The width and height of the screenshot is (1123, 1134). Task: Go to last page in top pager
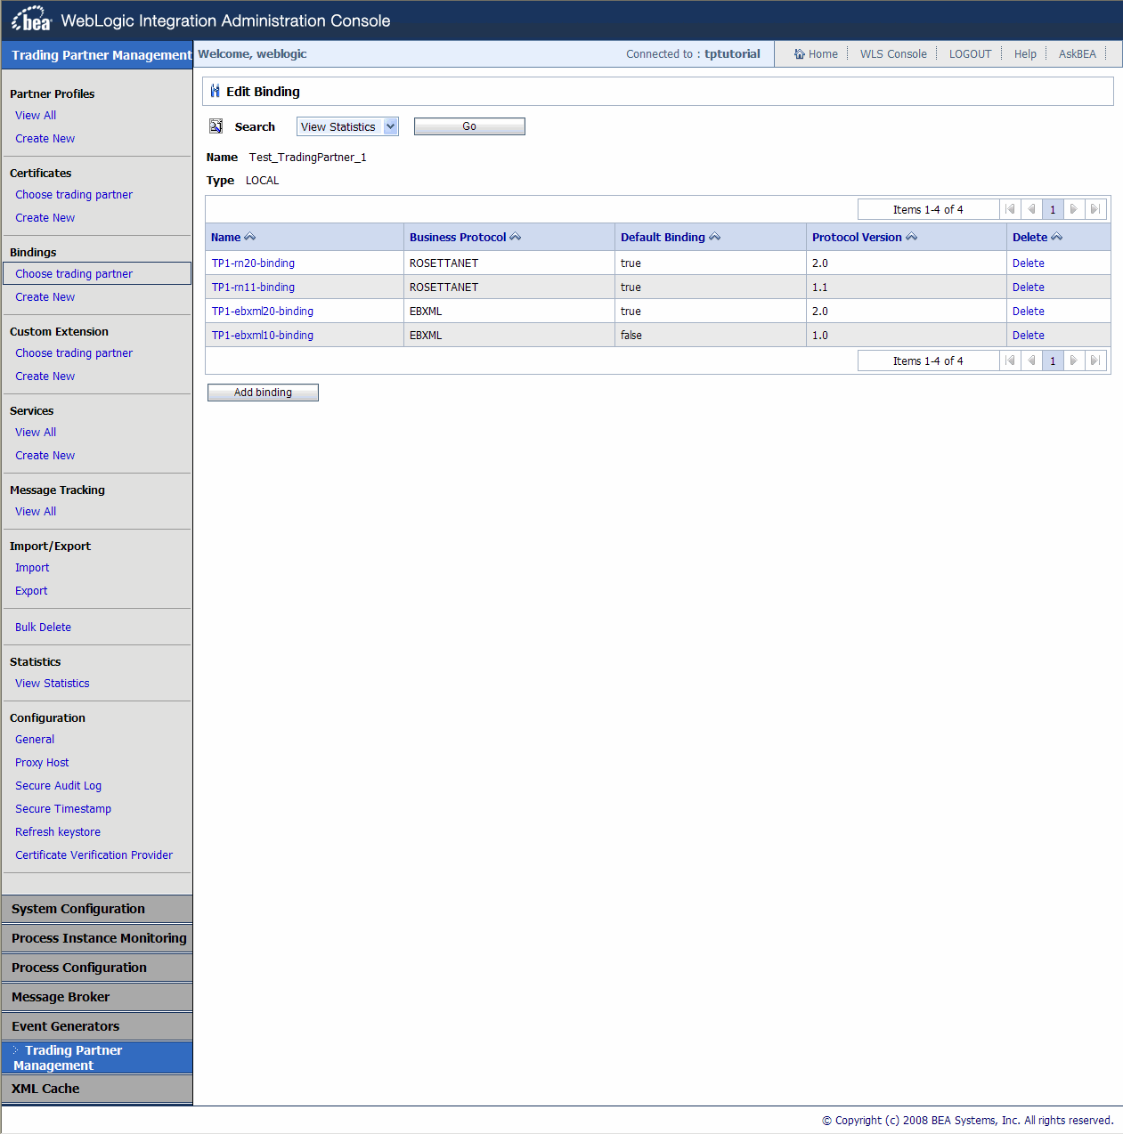(1095, 209)
